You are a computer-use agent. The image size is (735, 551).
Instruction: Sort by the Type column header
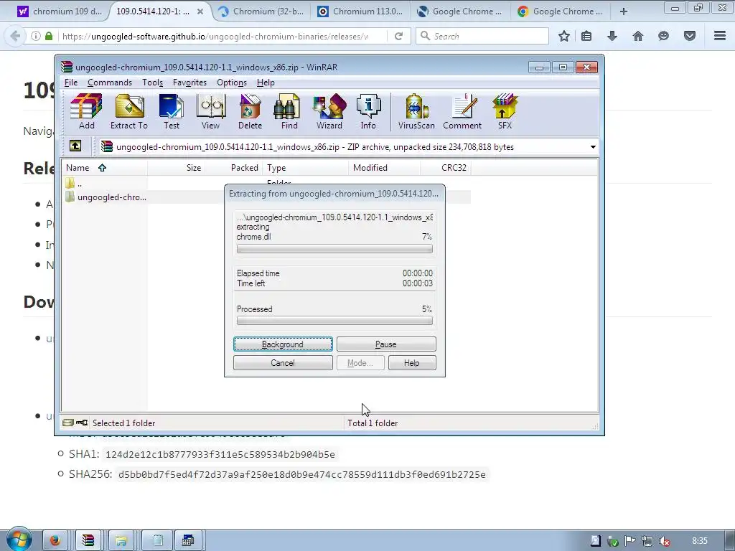click(x=306, y=168)
